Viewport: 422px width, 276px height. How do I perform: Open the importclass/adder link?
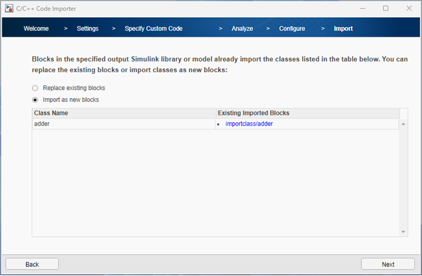(249, 124)
